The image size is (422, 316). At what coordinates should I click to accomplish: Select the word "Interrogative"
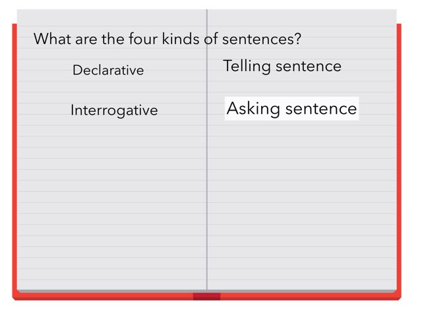(x=114, y=110)
